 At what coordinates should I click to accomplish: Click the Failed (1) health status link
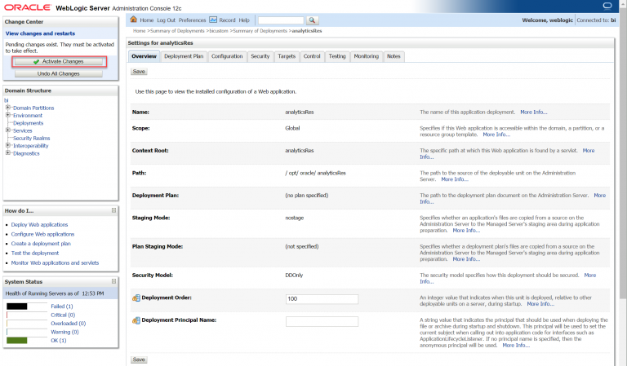[x=63, y=306]
